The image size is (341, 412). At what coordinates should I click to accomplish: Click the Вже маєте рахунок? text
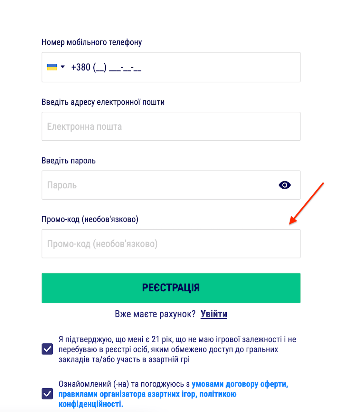(155, 314)
